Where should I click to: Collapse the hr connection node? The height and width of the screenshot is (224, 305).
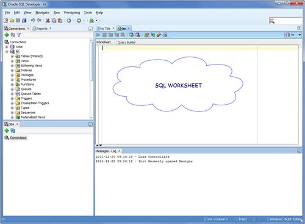point(7,52)
